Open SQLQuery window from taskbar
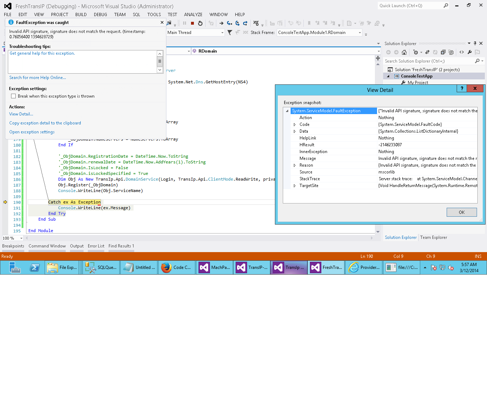The width and height of the screenshot is (487, 398). coord(101,267)
